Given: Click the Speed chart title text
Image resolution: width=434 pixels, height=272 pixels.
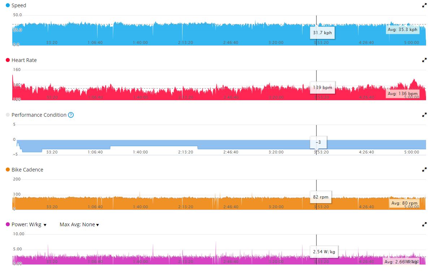Looking at the screenshot, I should [x=19, y=5].
